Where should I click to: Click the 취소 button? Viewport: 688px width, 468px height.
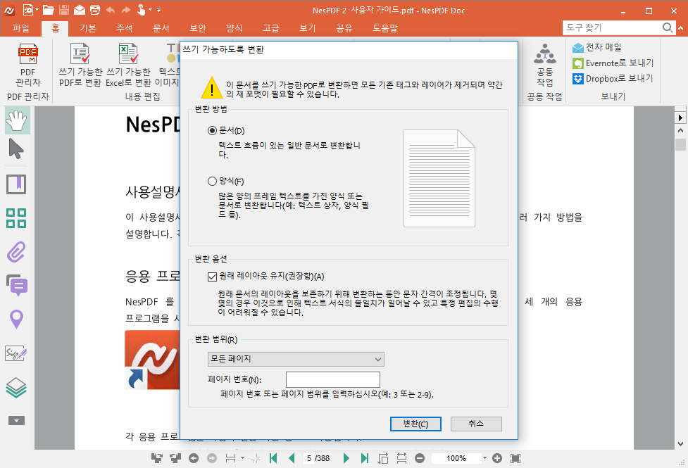476,424
